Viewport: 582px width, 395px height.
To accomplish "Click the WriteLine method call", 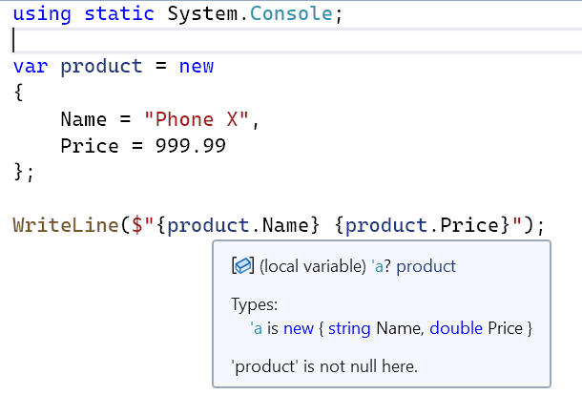I will point(65,225).
